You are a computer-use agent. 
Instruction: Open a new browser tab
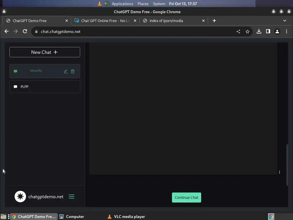click(x=214, y=21)
